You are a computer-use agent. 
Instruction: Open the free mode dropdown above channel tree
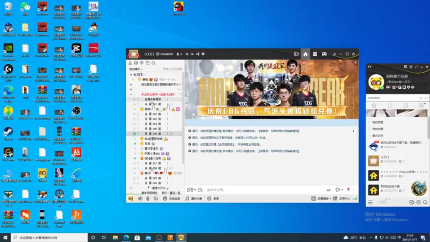tap(136, 69)
